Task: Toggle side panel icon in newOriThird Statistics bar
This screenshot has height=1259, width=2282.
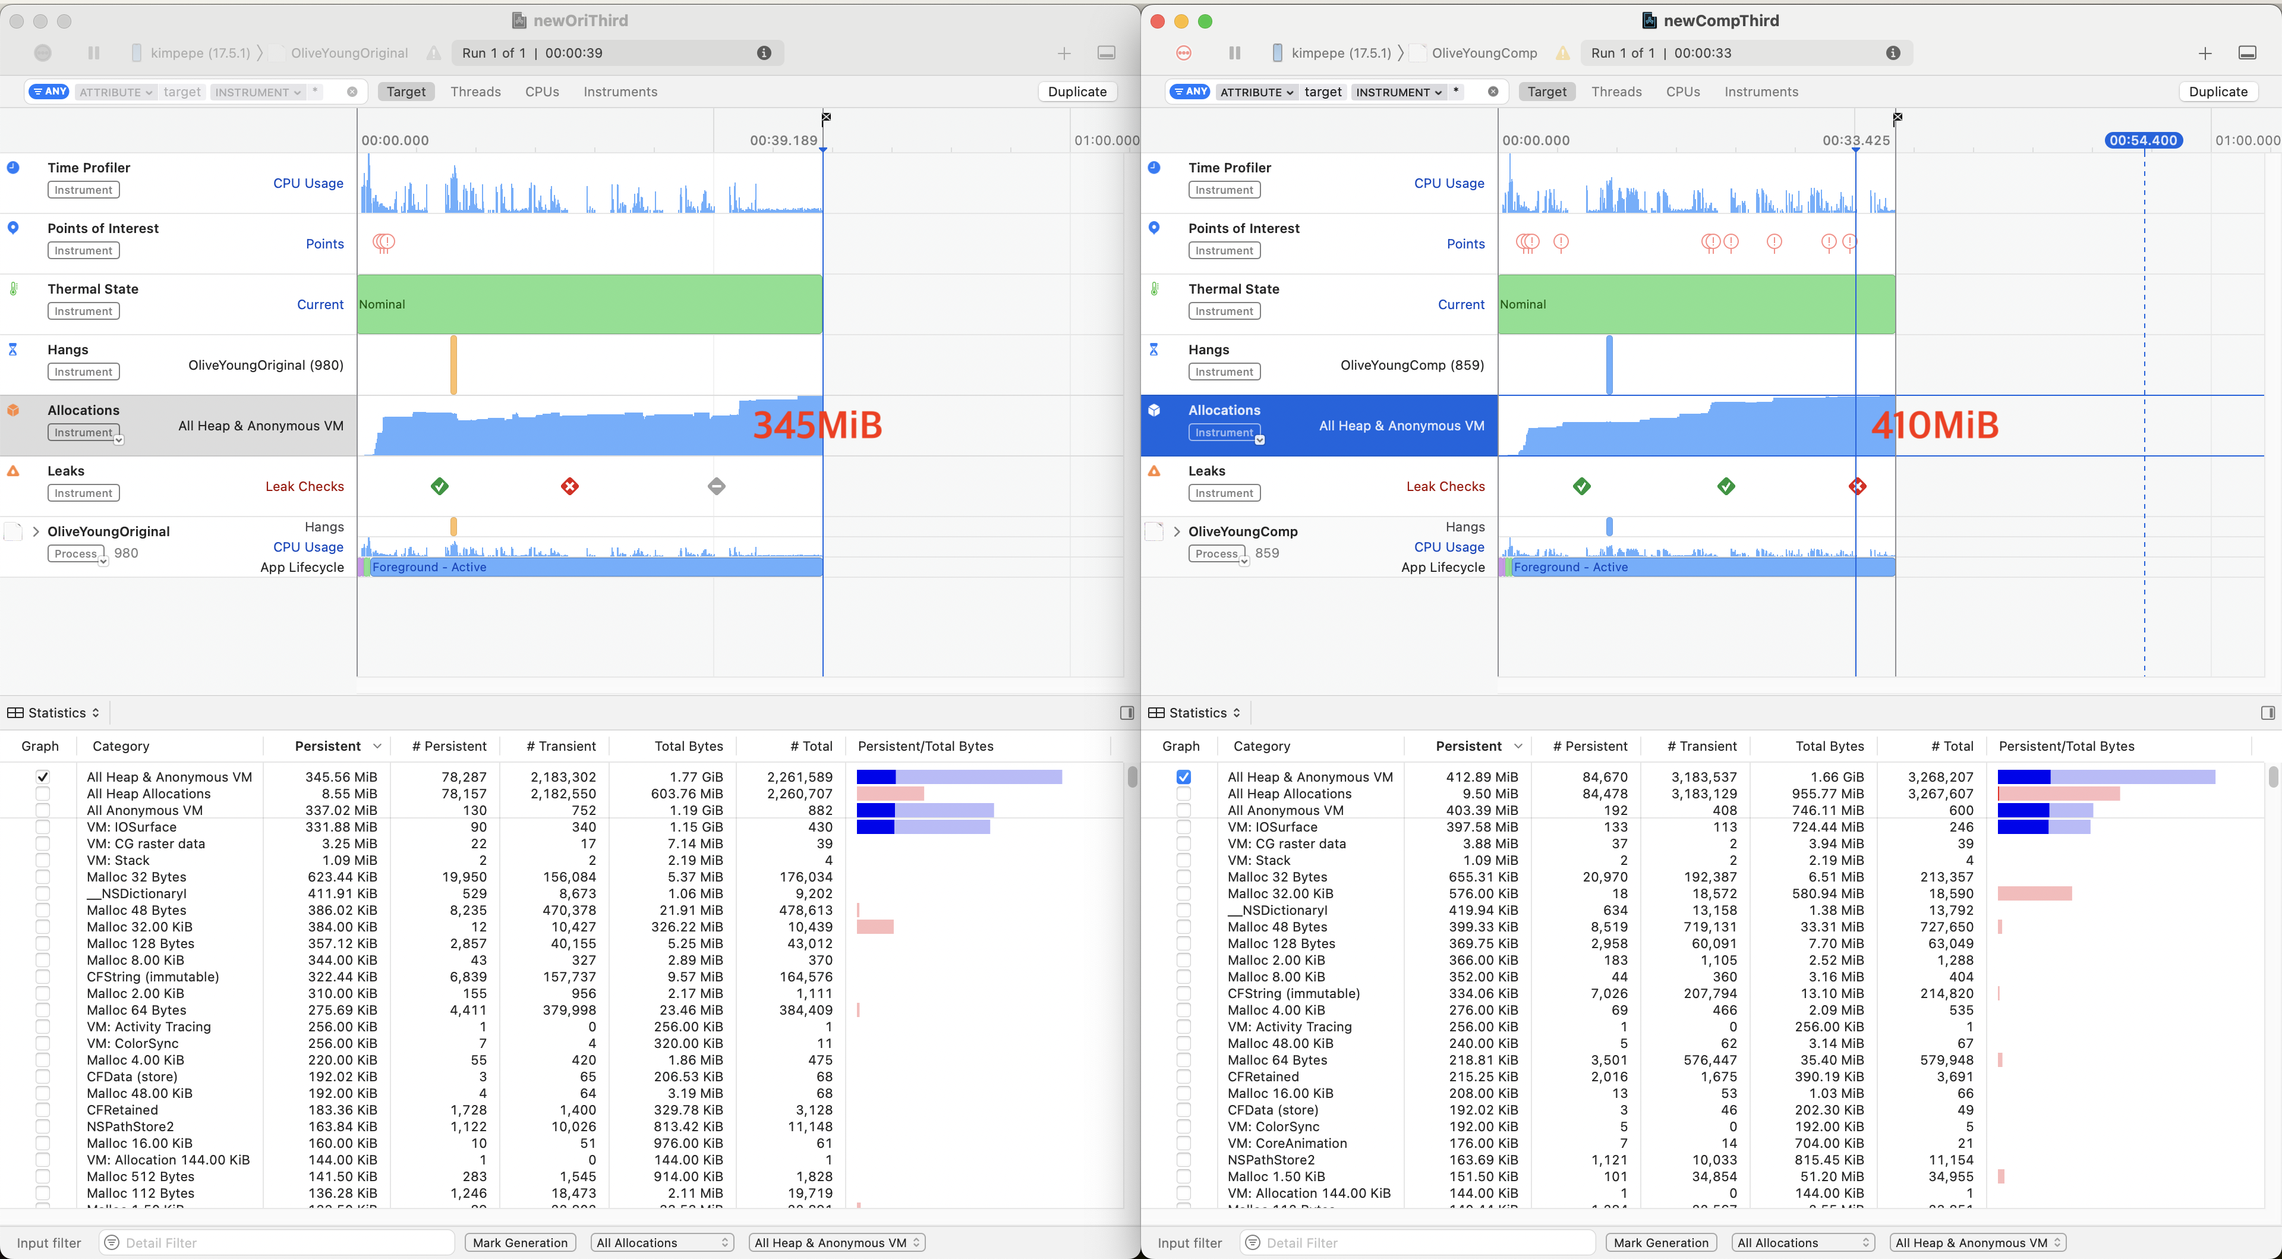Action: point(1127,713)
